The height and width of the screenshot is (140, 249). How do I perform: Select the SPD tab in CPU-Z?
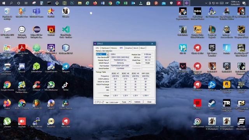pyautogui.click(x=121, y=48)
